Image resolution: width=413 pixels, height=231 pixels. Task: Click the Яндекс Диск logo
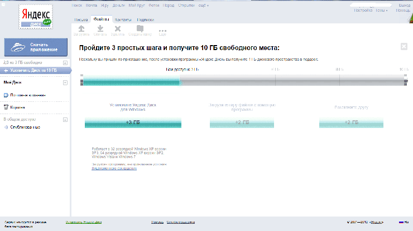coord(36,17)
